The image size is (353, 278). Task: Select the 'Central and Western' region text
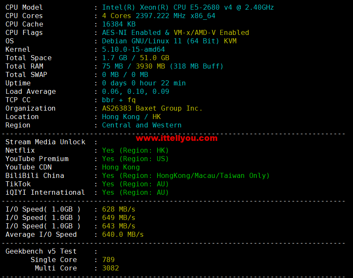142,125
